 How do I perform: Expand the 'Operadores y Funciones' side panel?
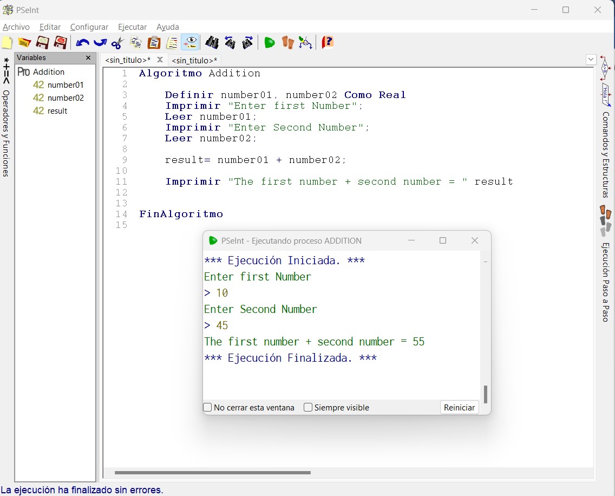click(x=6, y=133)
